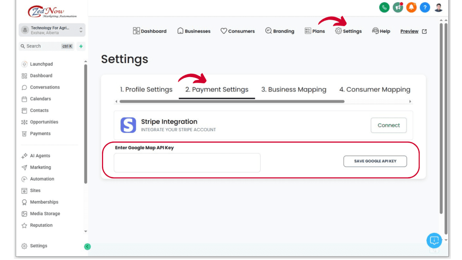Screen dimensions: 462x260
Task: Click the green phone icon in the header
Action: pos(384,8)
